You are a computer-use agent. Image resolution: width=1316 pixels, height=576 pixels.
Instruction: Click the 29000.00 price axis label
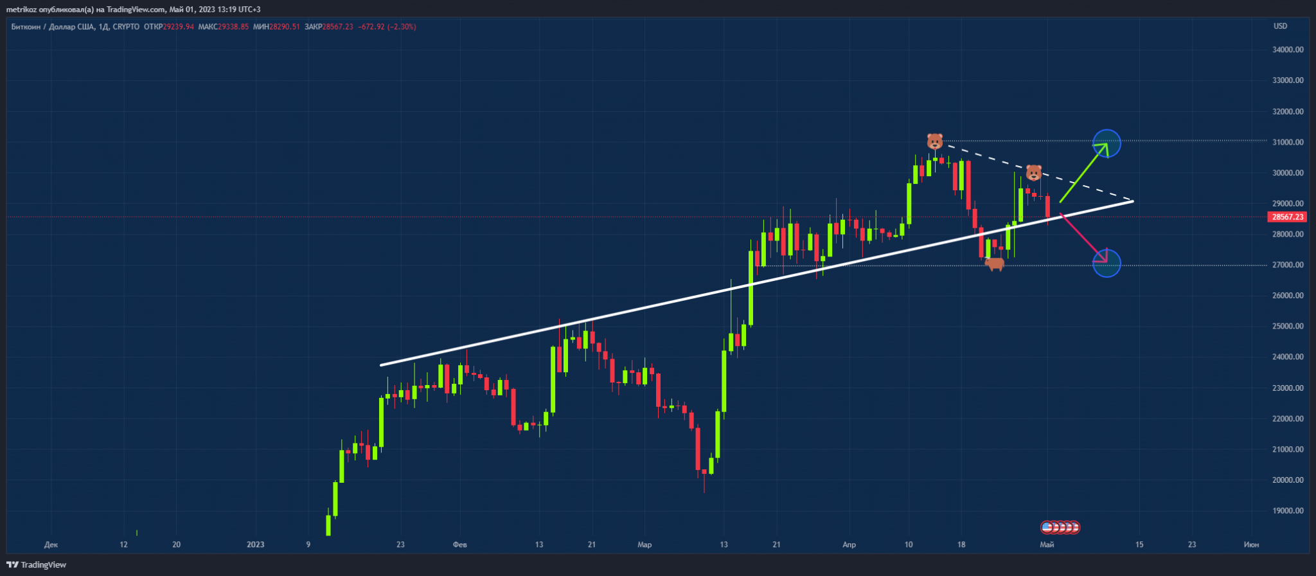pos(1288,204)
